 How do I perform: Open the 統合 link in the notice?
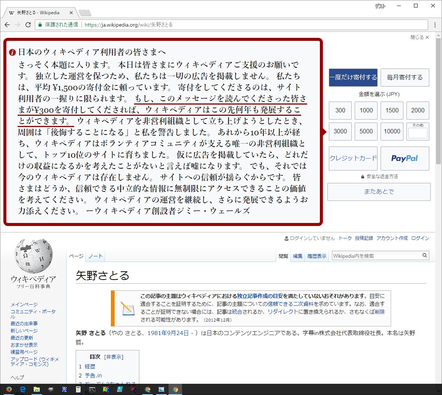(236, 312)
